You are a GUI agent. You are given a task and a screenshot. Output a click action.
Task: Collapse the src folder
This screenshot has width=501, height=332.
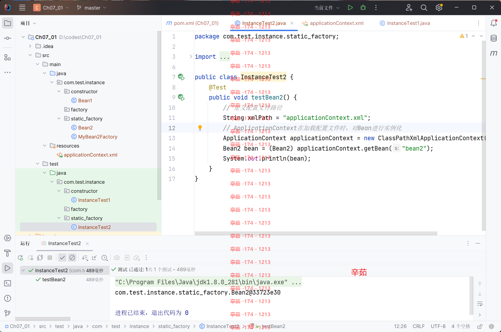click(30, 55)
